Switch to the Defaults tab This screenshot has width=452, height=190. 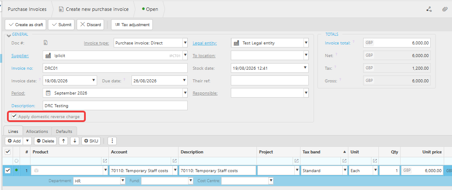pyautogui.click(x=64, y=131)
